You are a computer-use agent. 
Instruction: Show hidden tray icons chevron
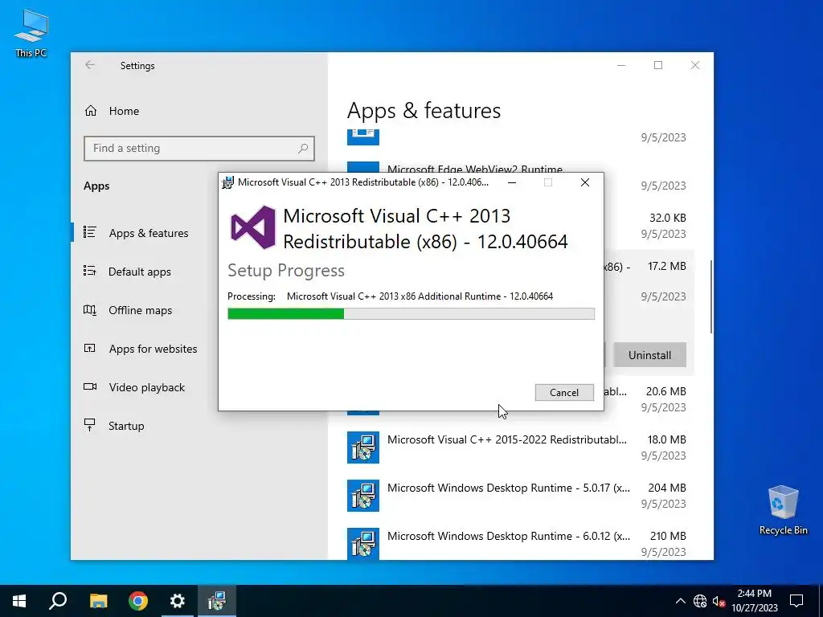[x=680, y=601]
